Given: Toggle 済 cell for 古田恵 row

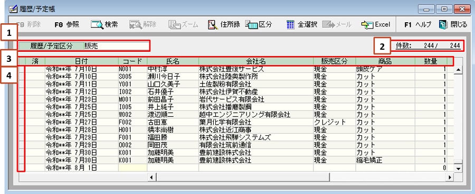Looking at the screenshot, I should [35, 122].
